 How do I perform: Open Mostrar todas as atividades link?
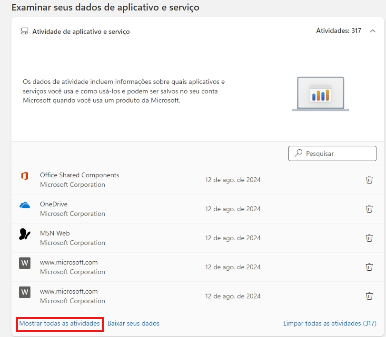pyautogui.click(x=59, y=323)
